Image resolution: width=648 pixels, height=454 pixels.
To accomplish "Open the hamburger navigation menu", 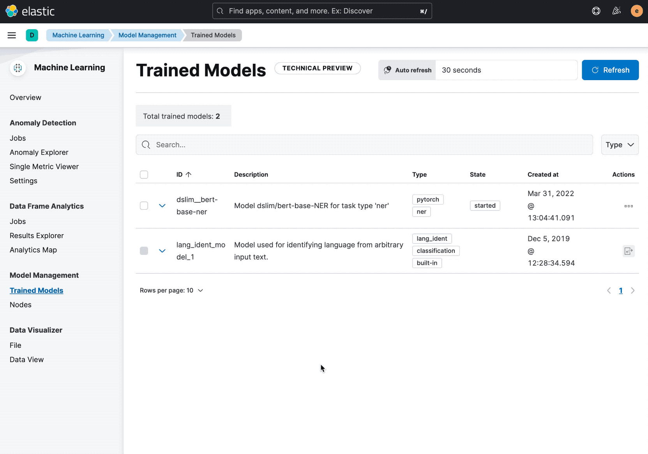I will (11, 35).
